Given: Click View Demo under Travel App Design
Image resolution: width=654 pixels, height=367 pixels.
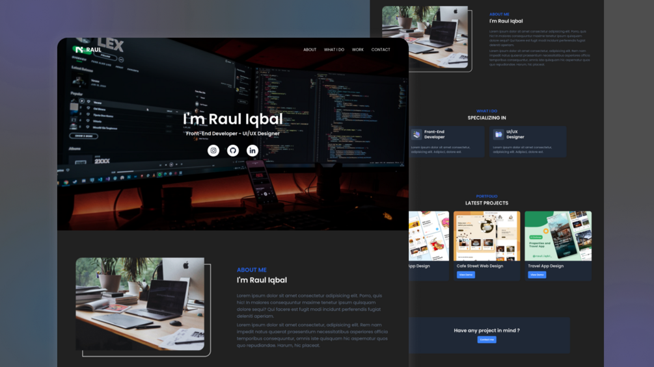Looking at the screenshot, I should coord(537,275).
